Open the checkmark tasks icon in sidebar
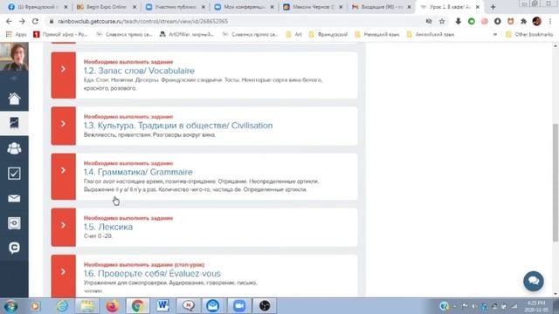 (x=14, y=174)
